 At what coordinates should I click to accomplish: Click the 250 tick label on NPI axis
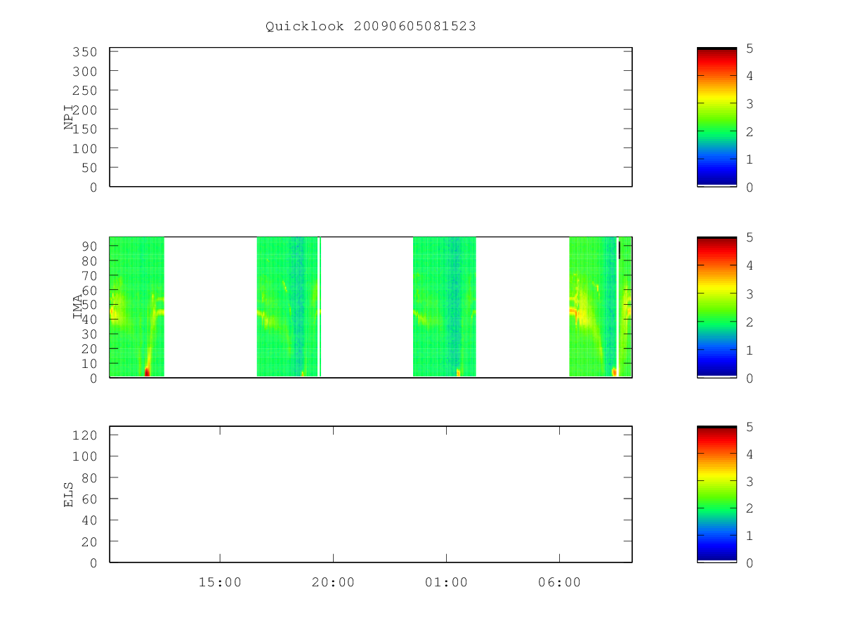(x=84, y=91)
